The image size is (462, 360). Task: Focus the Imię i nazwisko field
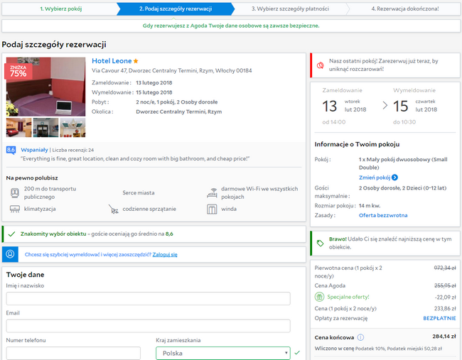coord(148,299)
